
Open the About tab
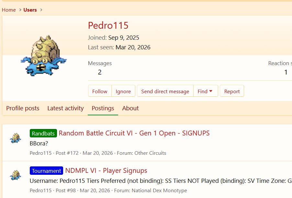coord(130,108)
